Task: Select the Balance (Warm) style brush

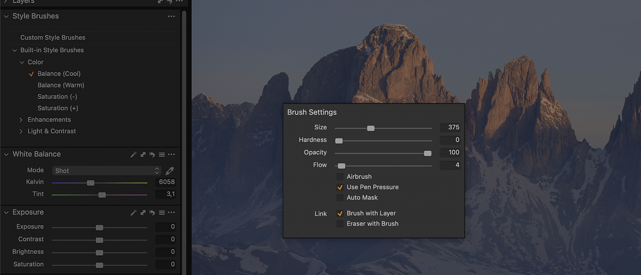Action: click(x=61, y=85)
